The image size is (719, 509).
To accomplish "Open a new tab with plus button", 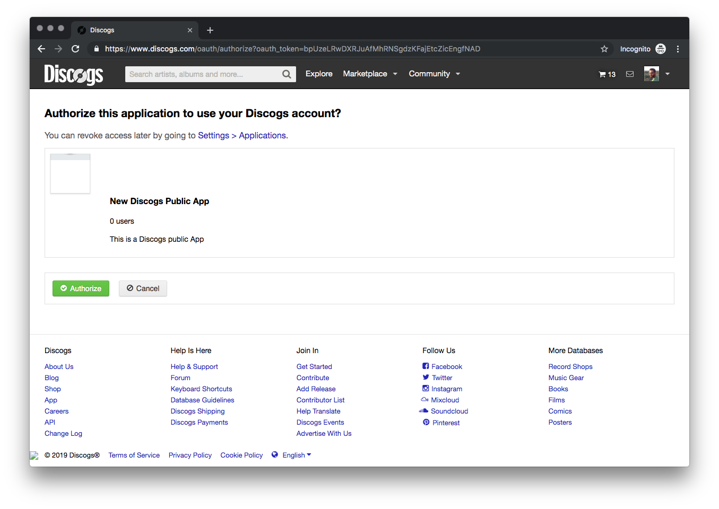I will tap(210, 30).
